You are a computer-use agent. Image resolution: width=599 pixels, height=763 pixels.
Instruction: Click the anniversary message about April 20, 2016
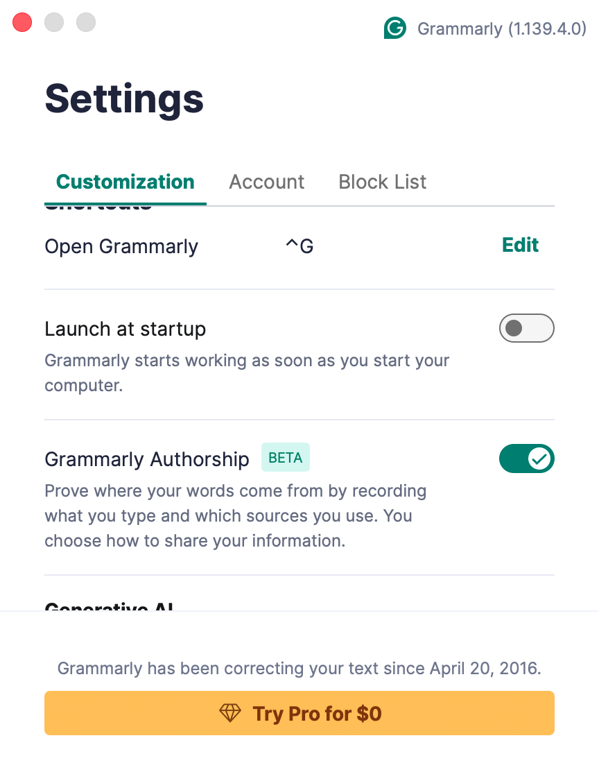click(x=299, y=668)
